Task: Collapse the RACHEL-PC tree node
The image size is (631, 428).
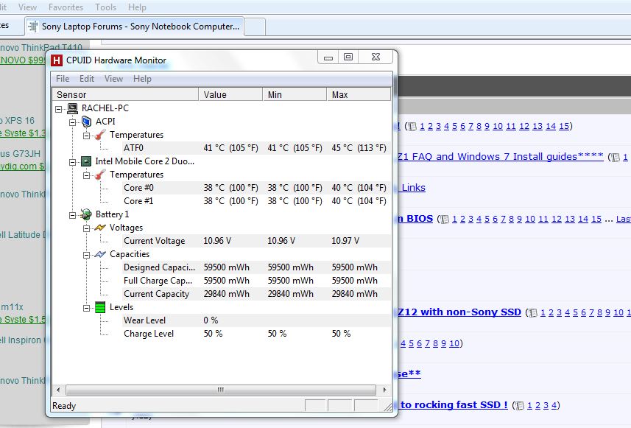Action: (59, 109)
